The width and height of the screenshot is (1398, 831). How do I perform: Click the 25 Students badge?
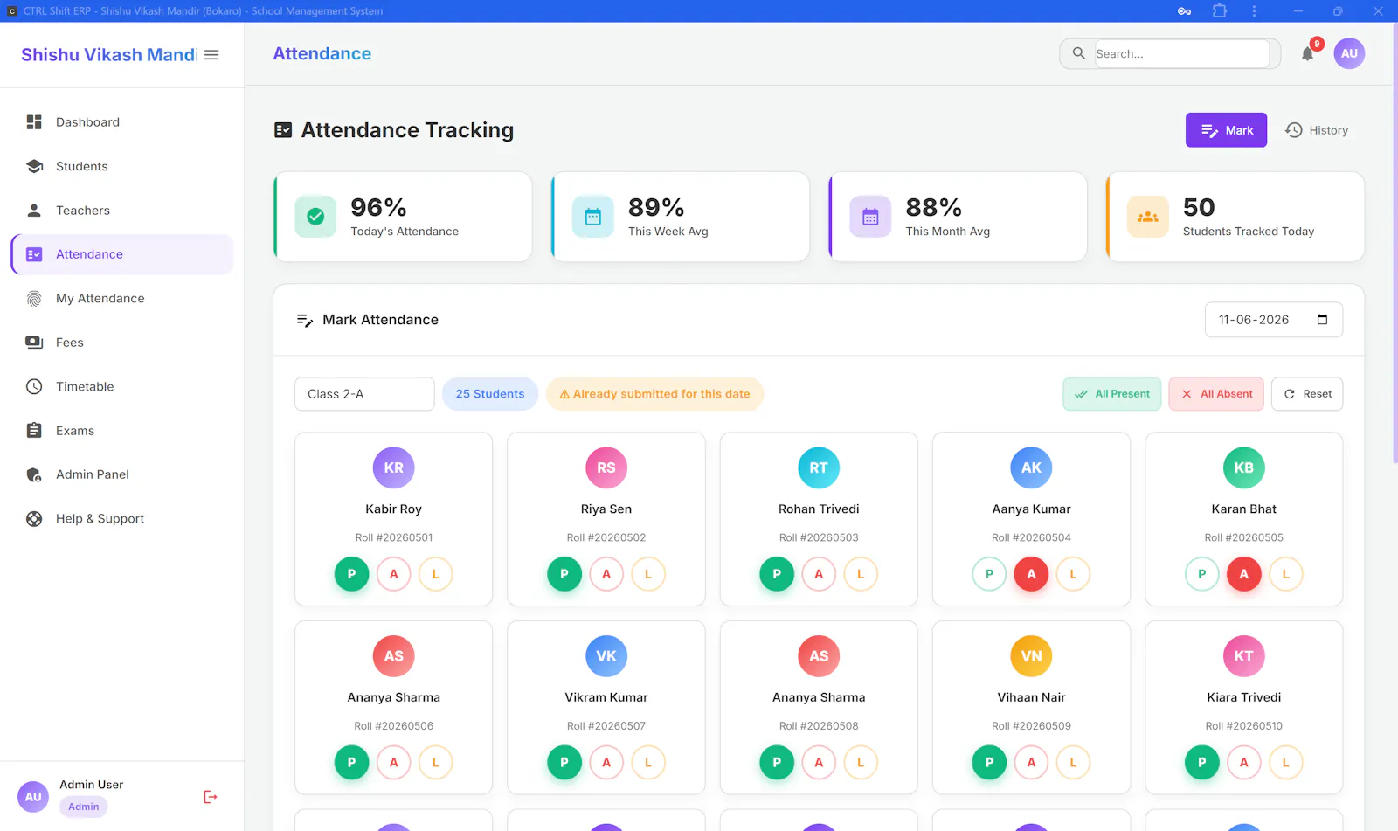tap(490, 394)
